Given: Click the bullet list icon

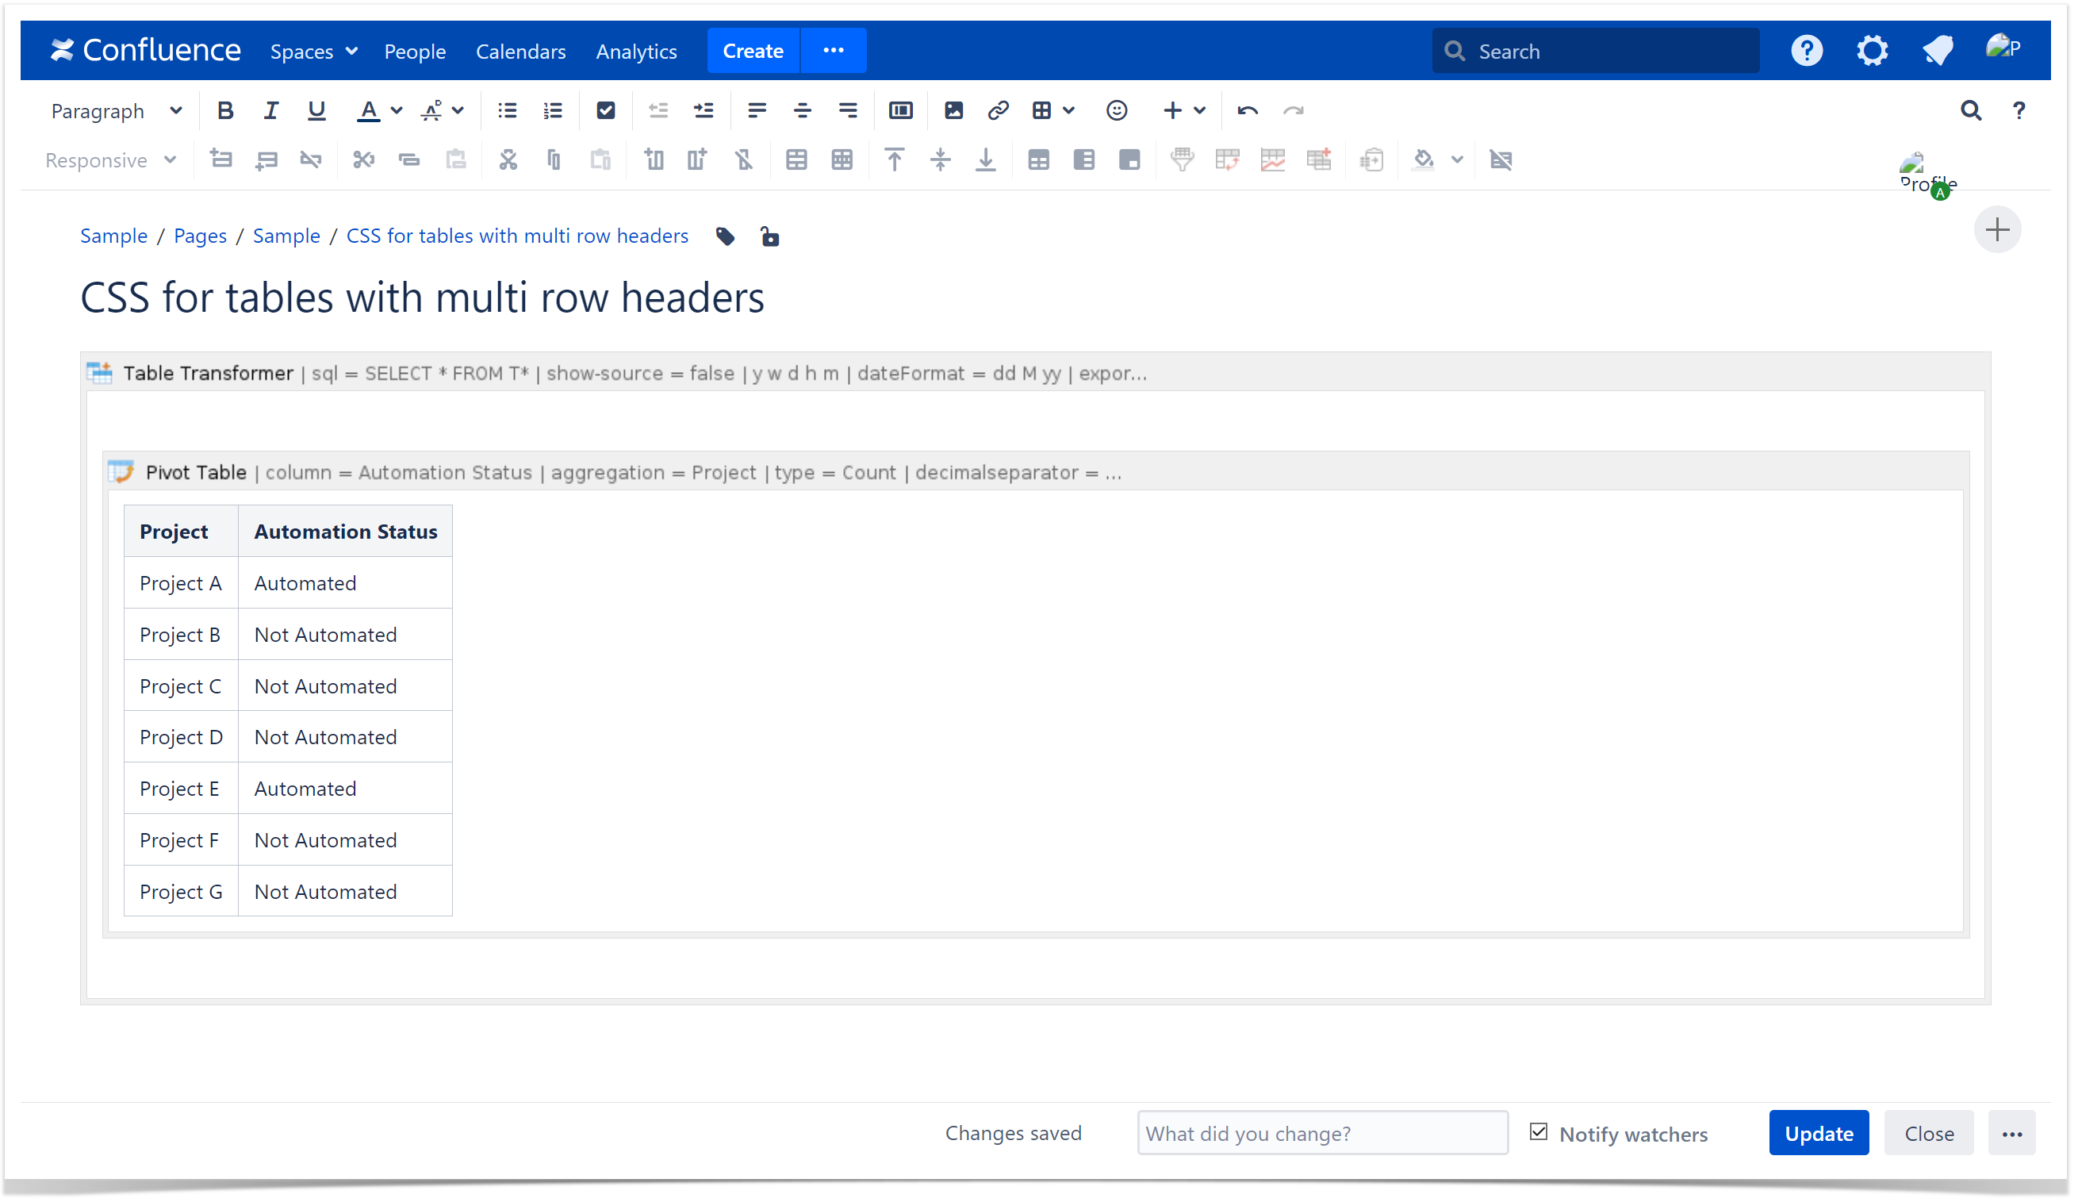Looking at the screenshot, I should 507,110.
